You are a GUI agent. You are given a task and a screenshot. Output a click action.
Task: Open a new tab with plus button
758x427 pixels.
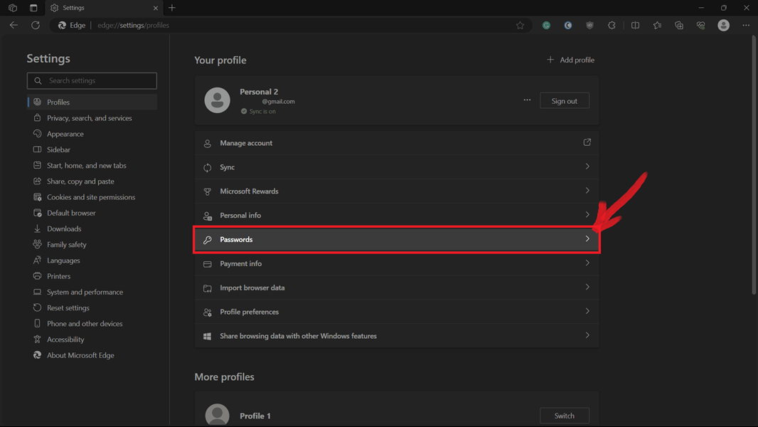tap(172, 8)
